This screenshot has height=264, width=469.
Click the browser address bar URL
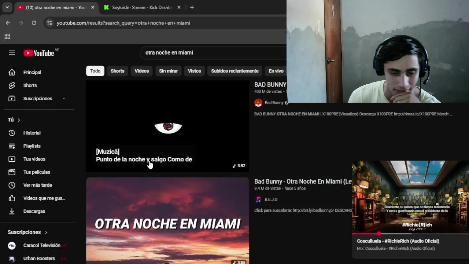pos(123,23)
